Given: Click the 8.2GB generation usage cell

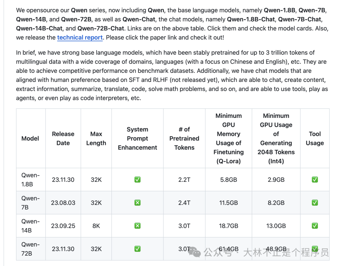Looking at the screenshot, I should 276,203.
